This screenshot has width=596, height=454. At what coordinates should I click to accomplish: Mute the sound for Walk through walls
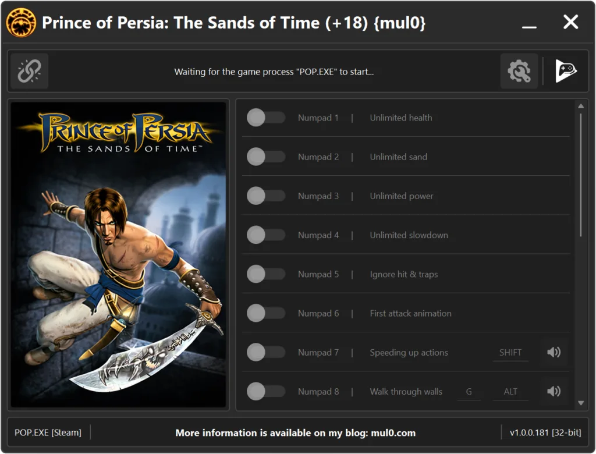554,391
